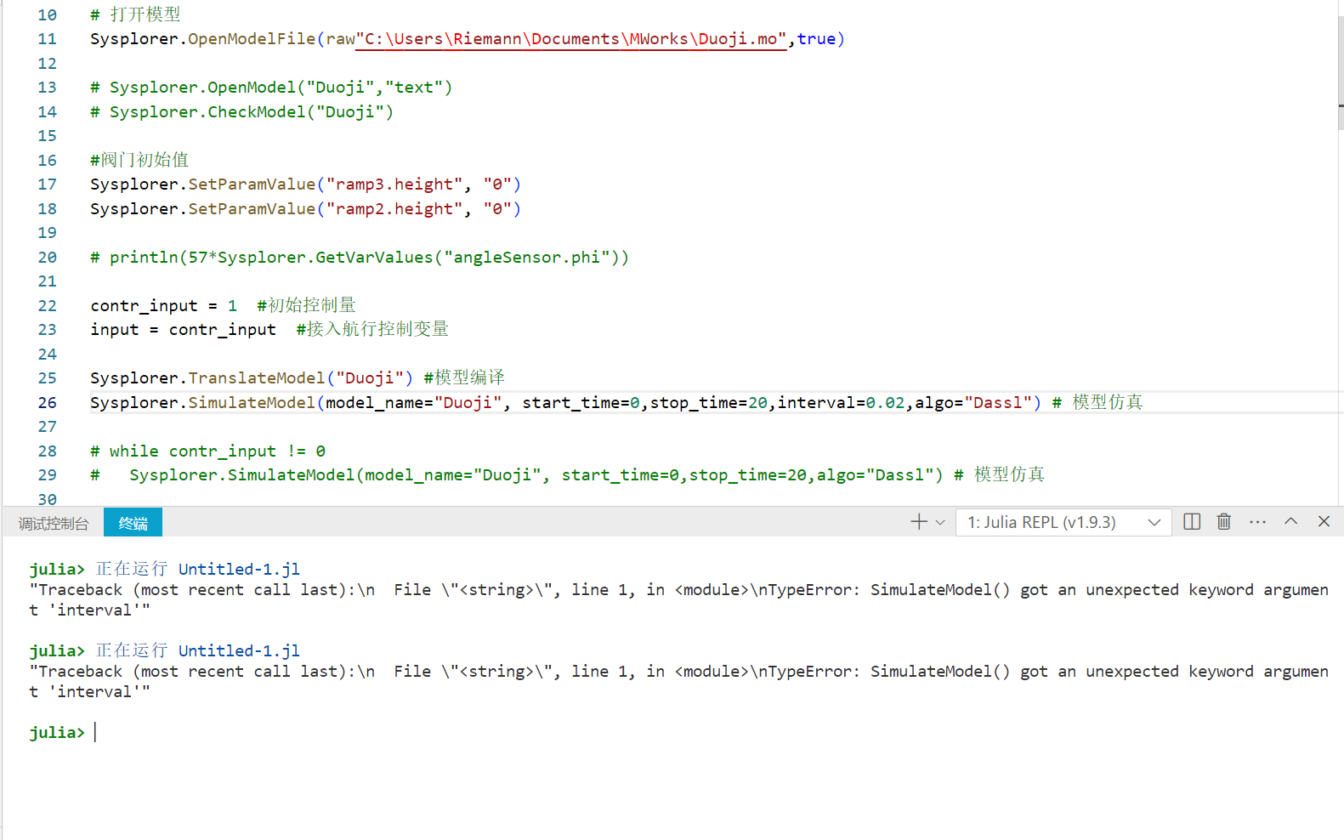The width and height of the screenshot is (1344, 840).
Task: Click contr_input assignment on line 22
Action: (x=164, y=306)
